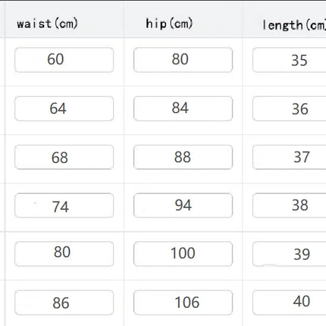Image resolution: width=326 pixels, height=326 pixels.
Task: Select the hip field showing 84
Action: [183, 108]
